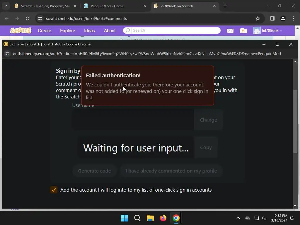Screen dimensions: 300x225
Task: Click the auth popup vertical scrollbar thumb
Action: (x=295, y=121)
